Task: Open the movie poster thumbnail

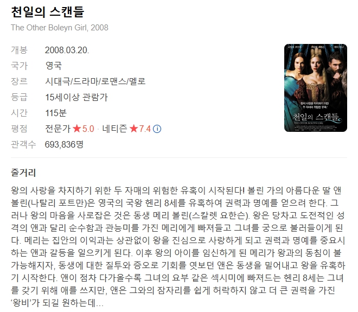Action: (x=316, y=88)
